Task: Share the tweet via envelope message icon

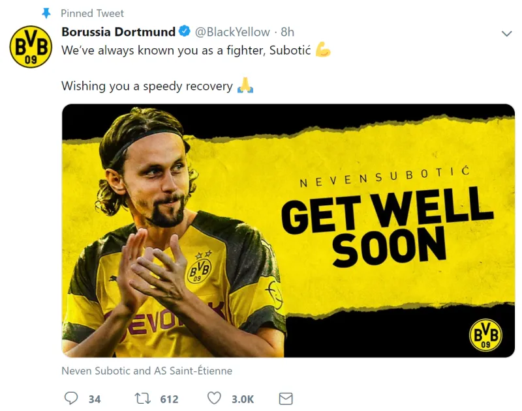Action: (286, 399)
